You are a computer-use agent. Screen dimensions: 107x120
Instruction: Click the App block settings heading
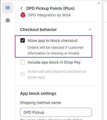(38, 93)
